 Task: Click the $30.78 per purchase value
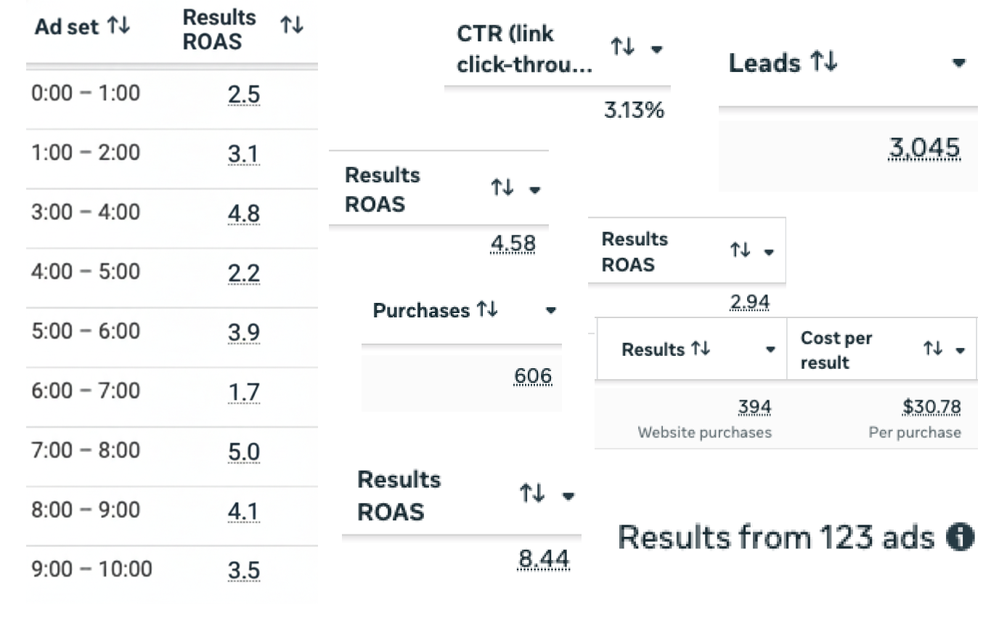pyautogui.click(x=931, y=406)
